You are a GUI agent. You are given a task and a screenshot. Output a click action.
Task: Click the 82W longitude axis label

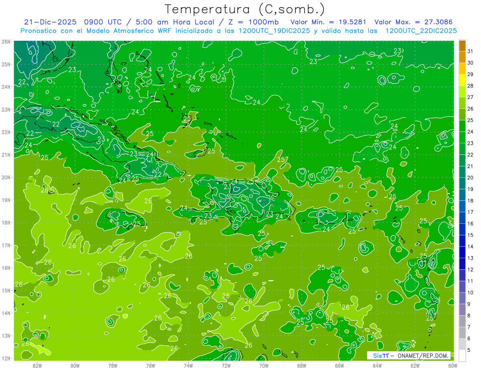pos(37,365)
